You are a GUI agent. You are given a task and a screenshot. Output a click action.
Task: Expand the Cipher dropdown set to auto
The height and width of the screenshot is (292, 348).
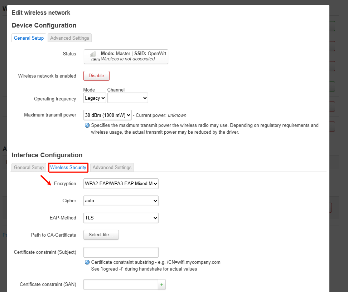[x=121, y=201]
